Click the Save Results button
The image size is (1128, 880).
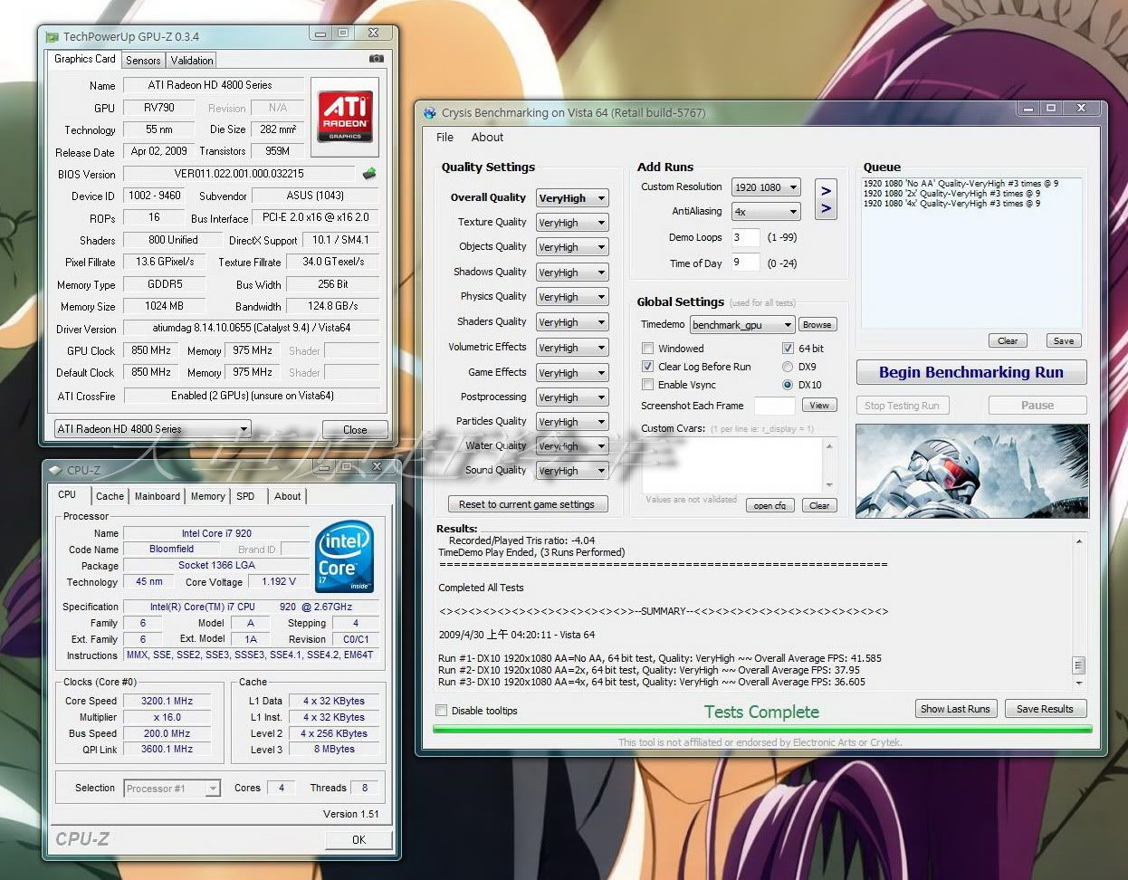click(1044, 709)
